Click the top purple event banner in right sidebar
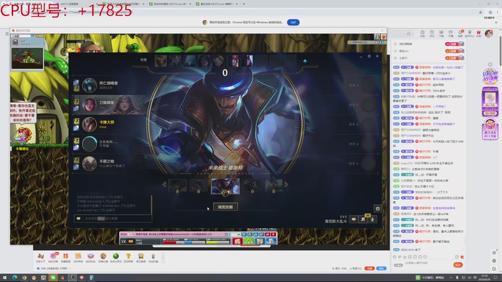The width and height of the screenshot is (502, 282). pyautogui.click(x=490, y=75)
